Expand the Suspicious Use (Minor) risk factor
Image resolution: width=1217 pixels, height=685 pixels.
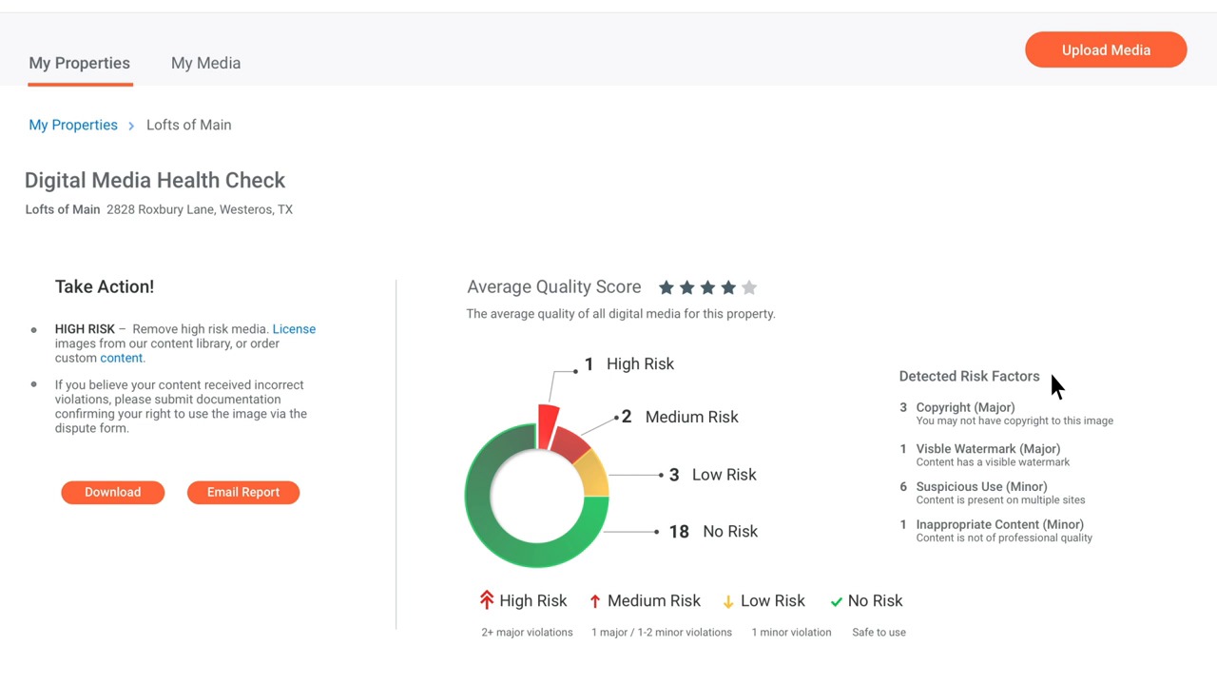coord(980,486)
